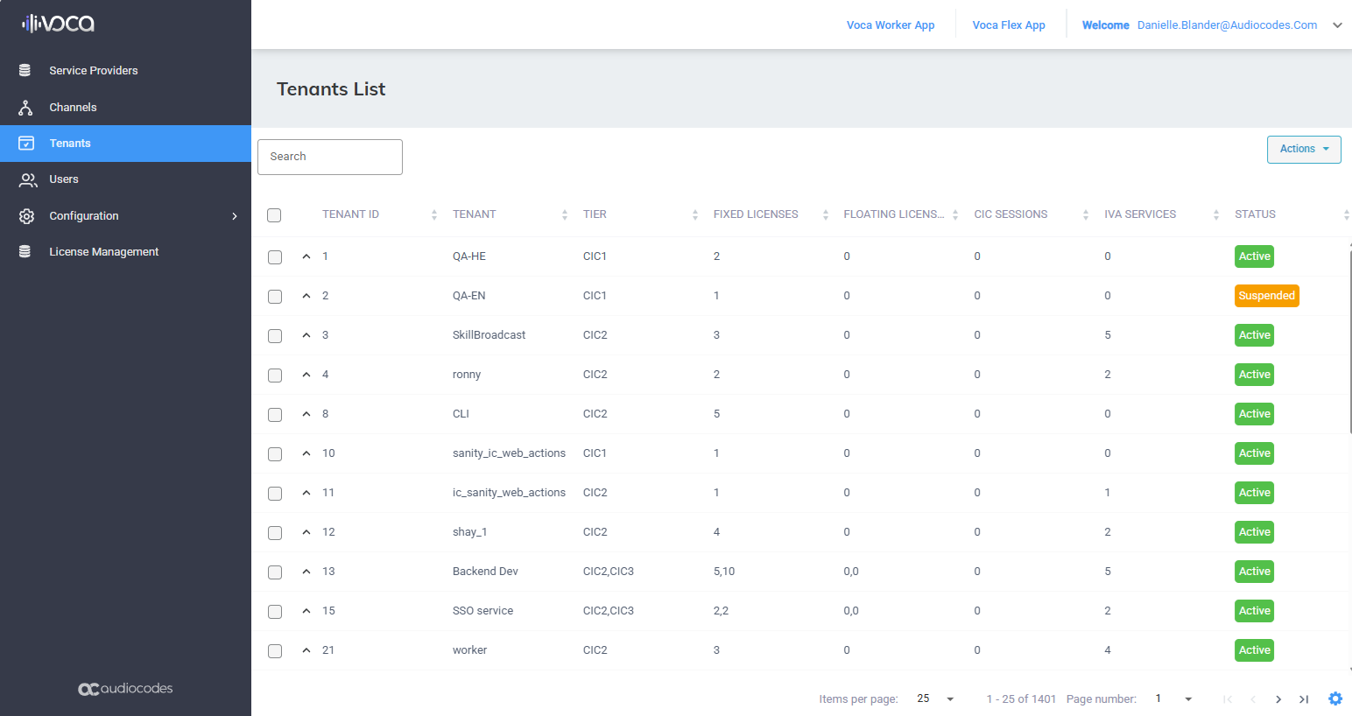Click the Configuration gear icon in sidebar
This screenshot has height=716, width=1352.
click(26, 216)
